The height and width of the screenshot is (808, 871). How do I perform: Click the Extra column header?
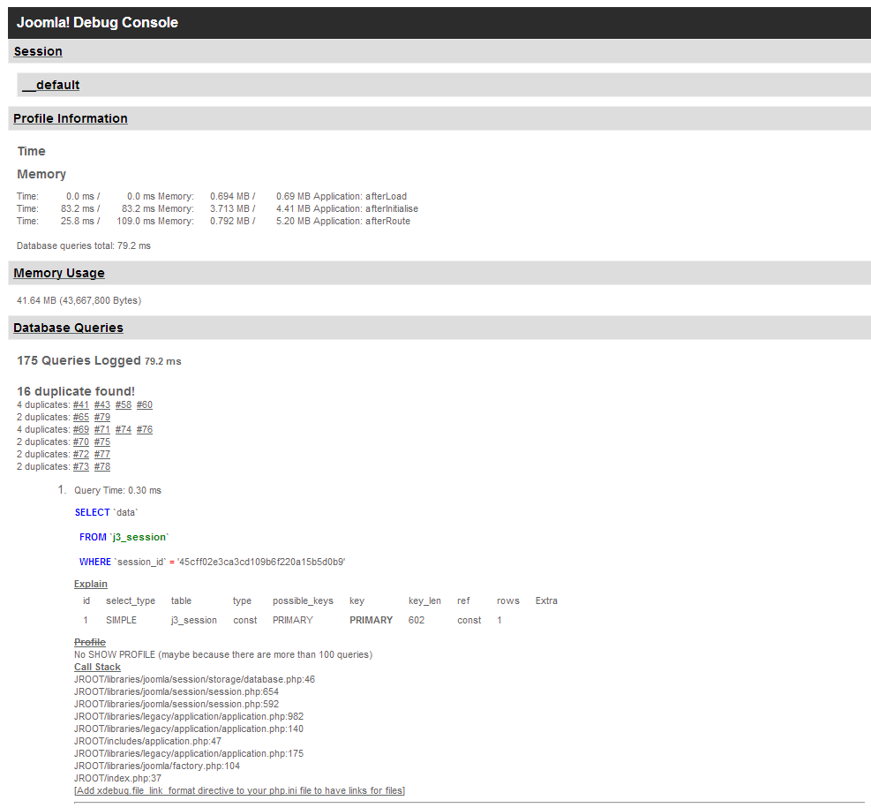point(546,600)
